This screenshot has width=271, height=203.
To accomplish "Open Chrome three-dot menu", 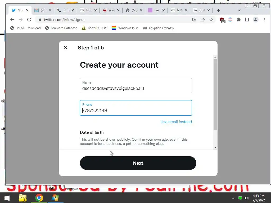I will [264, 20].
